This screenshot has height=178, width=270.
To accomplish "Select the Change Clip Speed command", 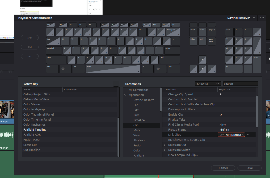I will pyautogui.click(x=209, y=94).
